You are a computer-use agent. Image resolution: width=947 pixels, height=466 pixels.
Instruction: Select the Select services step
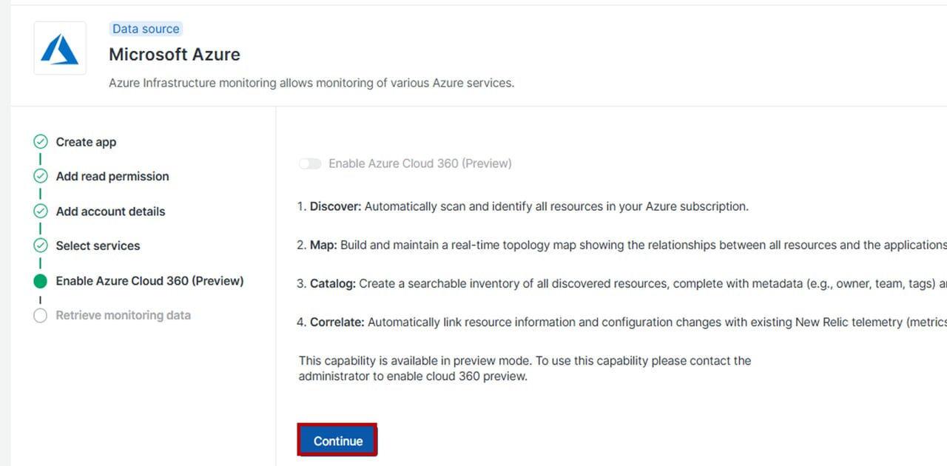(98, 246)
